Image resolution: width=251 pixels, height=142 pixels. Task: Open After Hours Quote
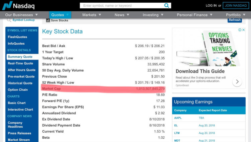click(22, 70)
